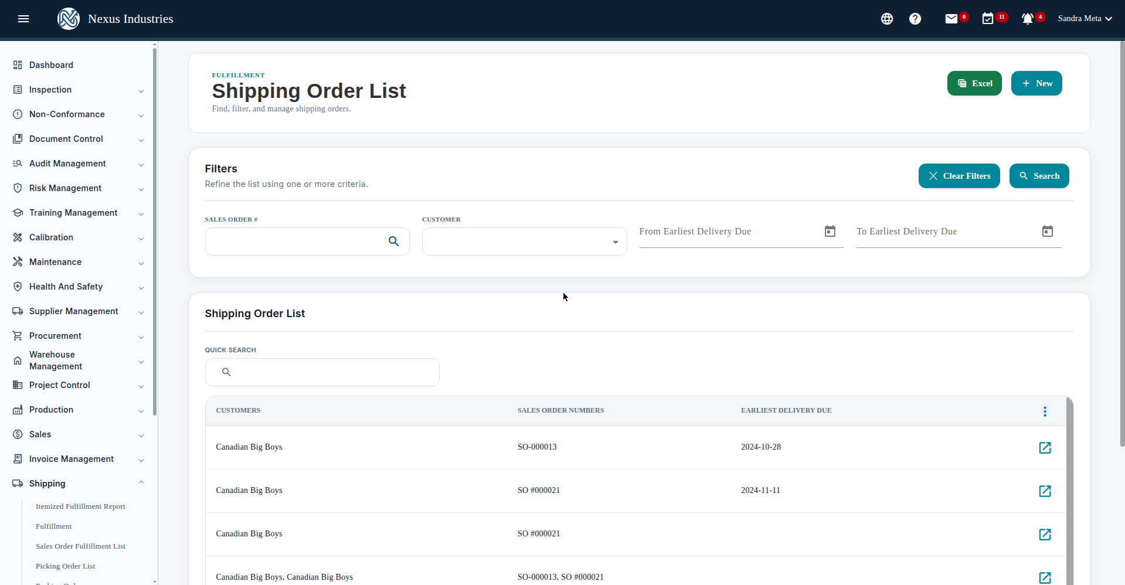Open the To Earliest Delivery Due calendar
Viewport: 1125px width, 585px height.
(1048, 231)
